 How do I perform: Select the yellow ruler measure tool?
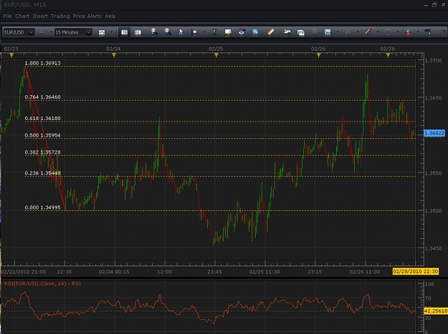click(270, 31)
